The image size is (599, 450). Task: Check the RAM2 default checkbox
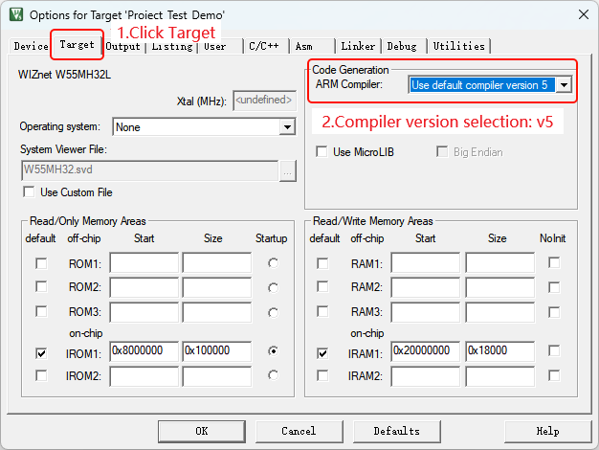(322, 286)
